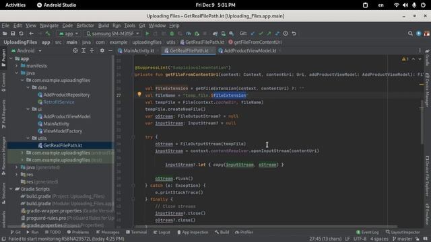
Task: Open the Search Everywhere magnifier icon
Action: click(x=410, y=34)
